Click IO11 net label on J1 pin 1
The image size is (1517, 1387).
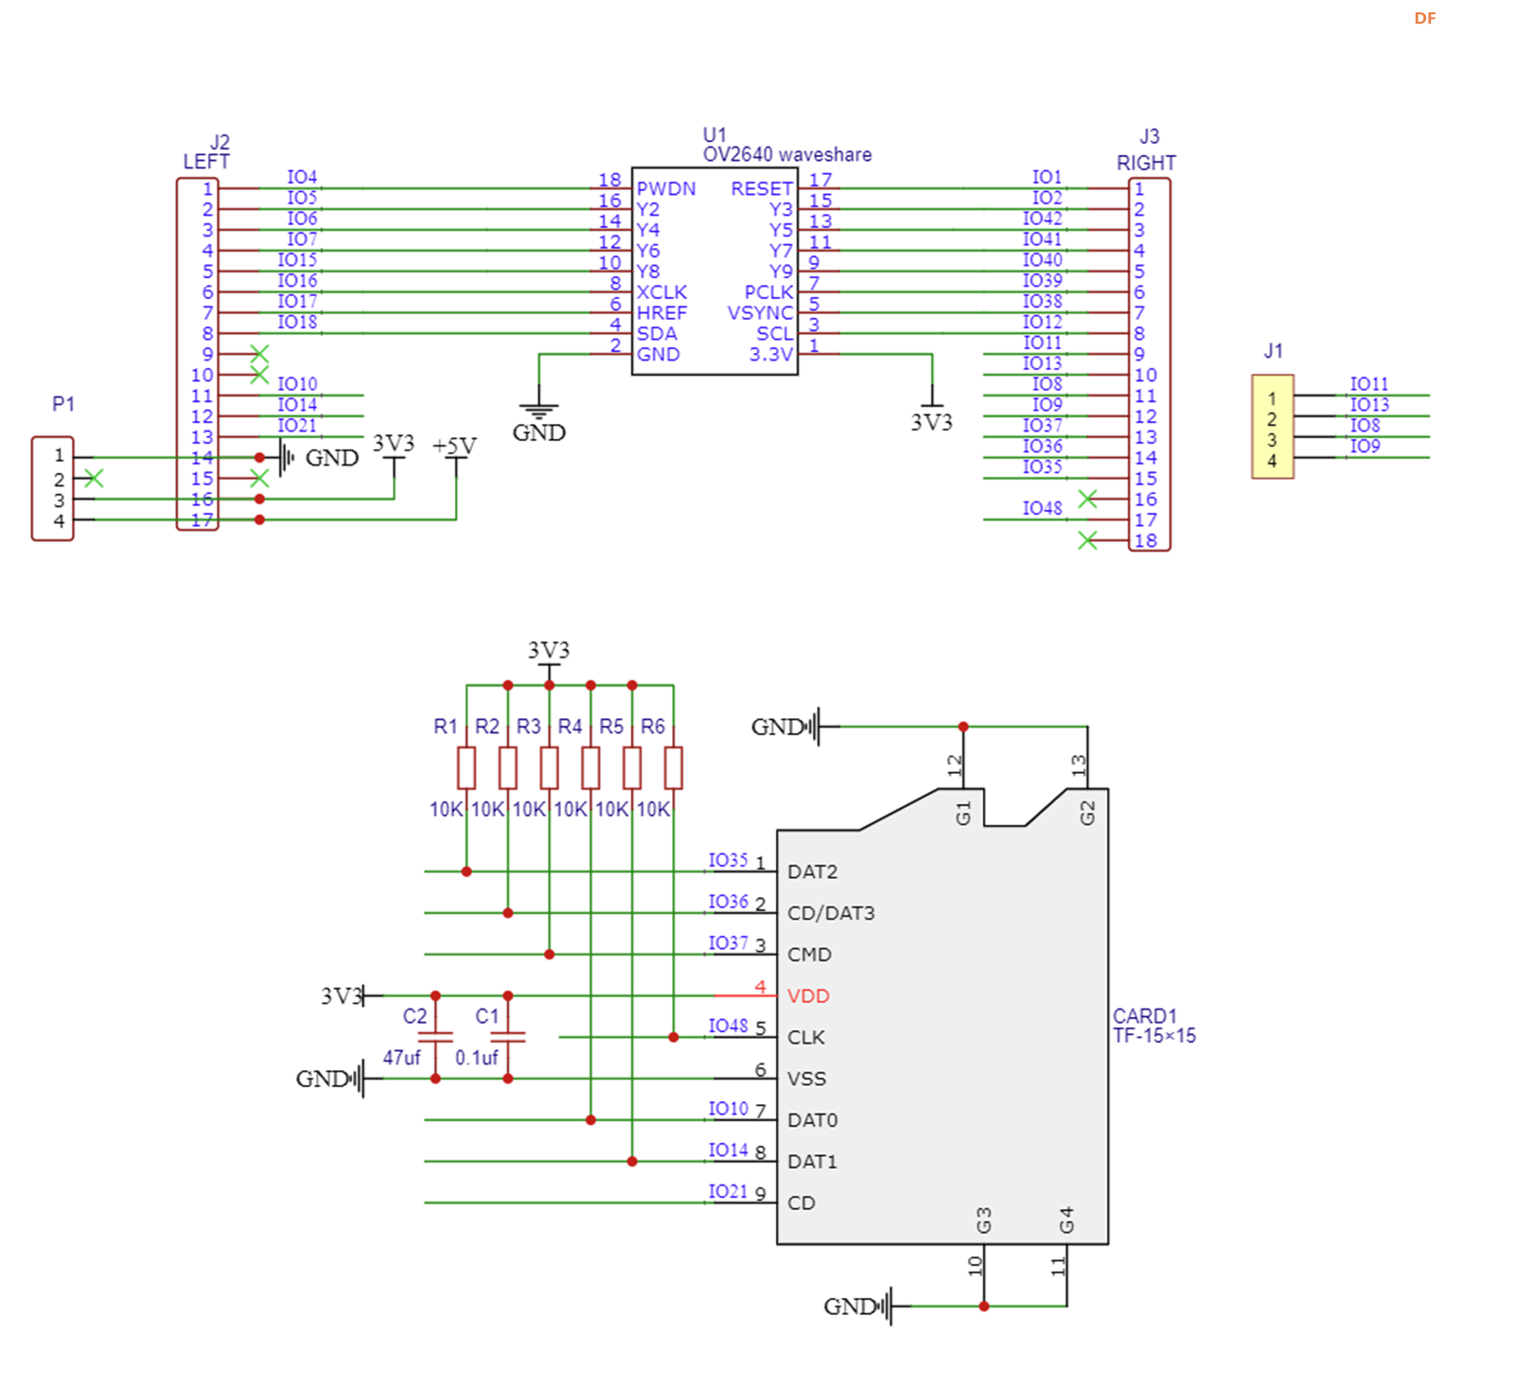point(1368,384)
